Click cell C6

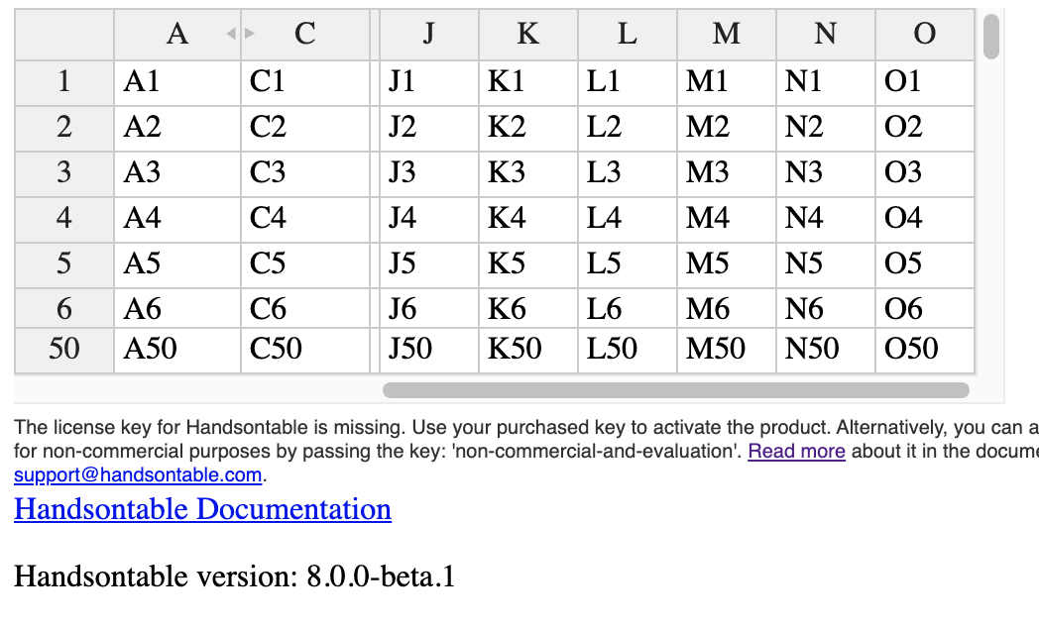(x=303, y=309)
